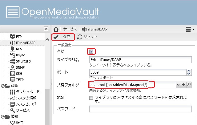Select the iTunes/DAAP speaker icon in sidebar

[x=12, y=43]
